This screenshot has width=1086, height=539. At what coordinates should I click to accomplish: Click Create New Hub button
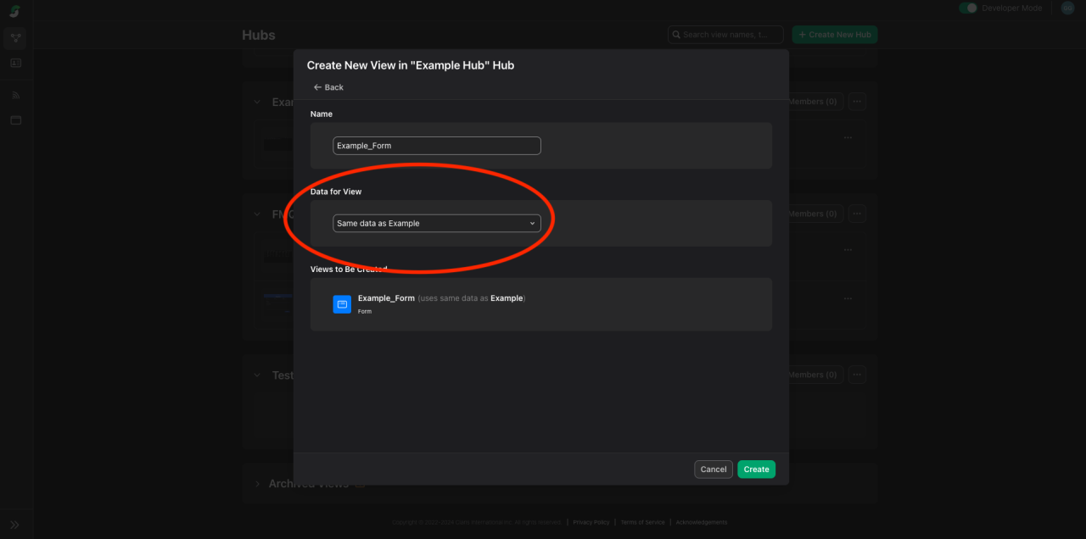(835, 35)
